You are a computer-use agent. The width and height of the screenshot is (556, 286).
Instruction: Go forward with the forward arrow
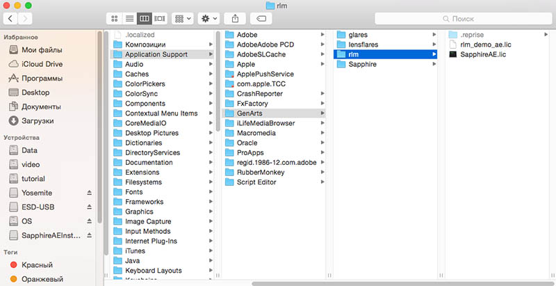[25, 19]
